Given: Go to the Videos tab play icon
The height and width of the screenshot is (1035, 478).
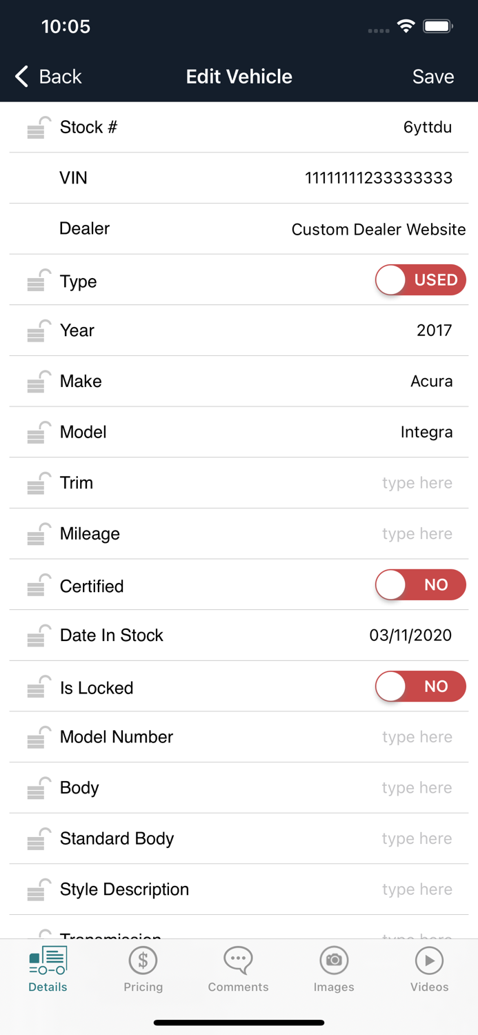Looking at the screenshot, I should click(429, 960).
